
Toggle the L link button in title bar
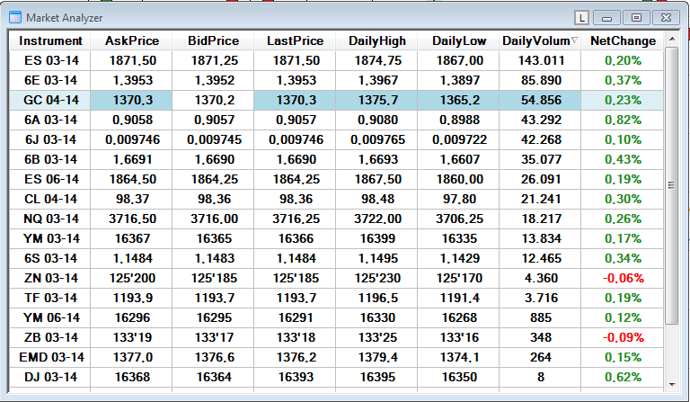(x=582, y=18)
